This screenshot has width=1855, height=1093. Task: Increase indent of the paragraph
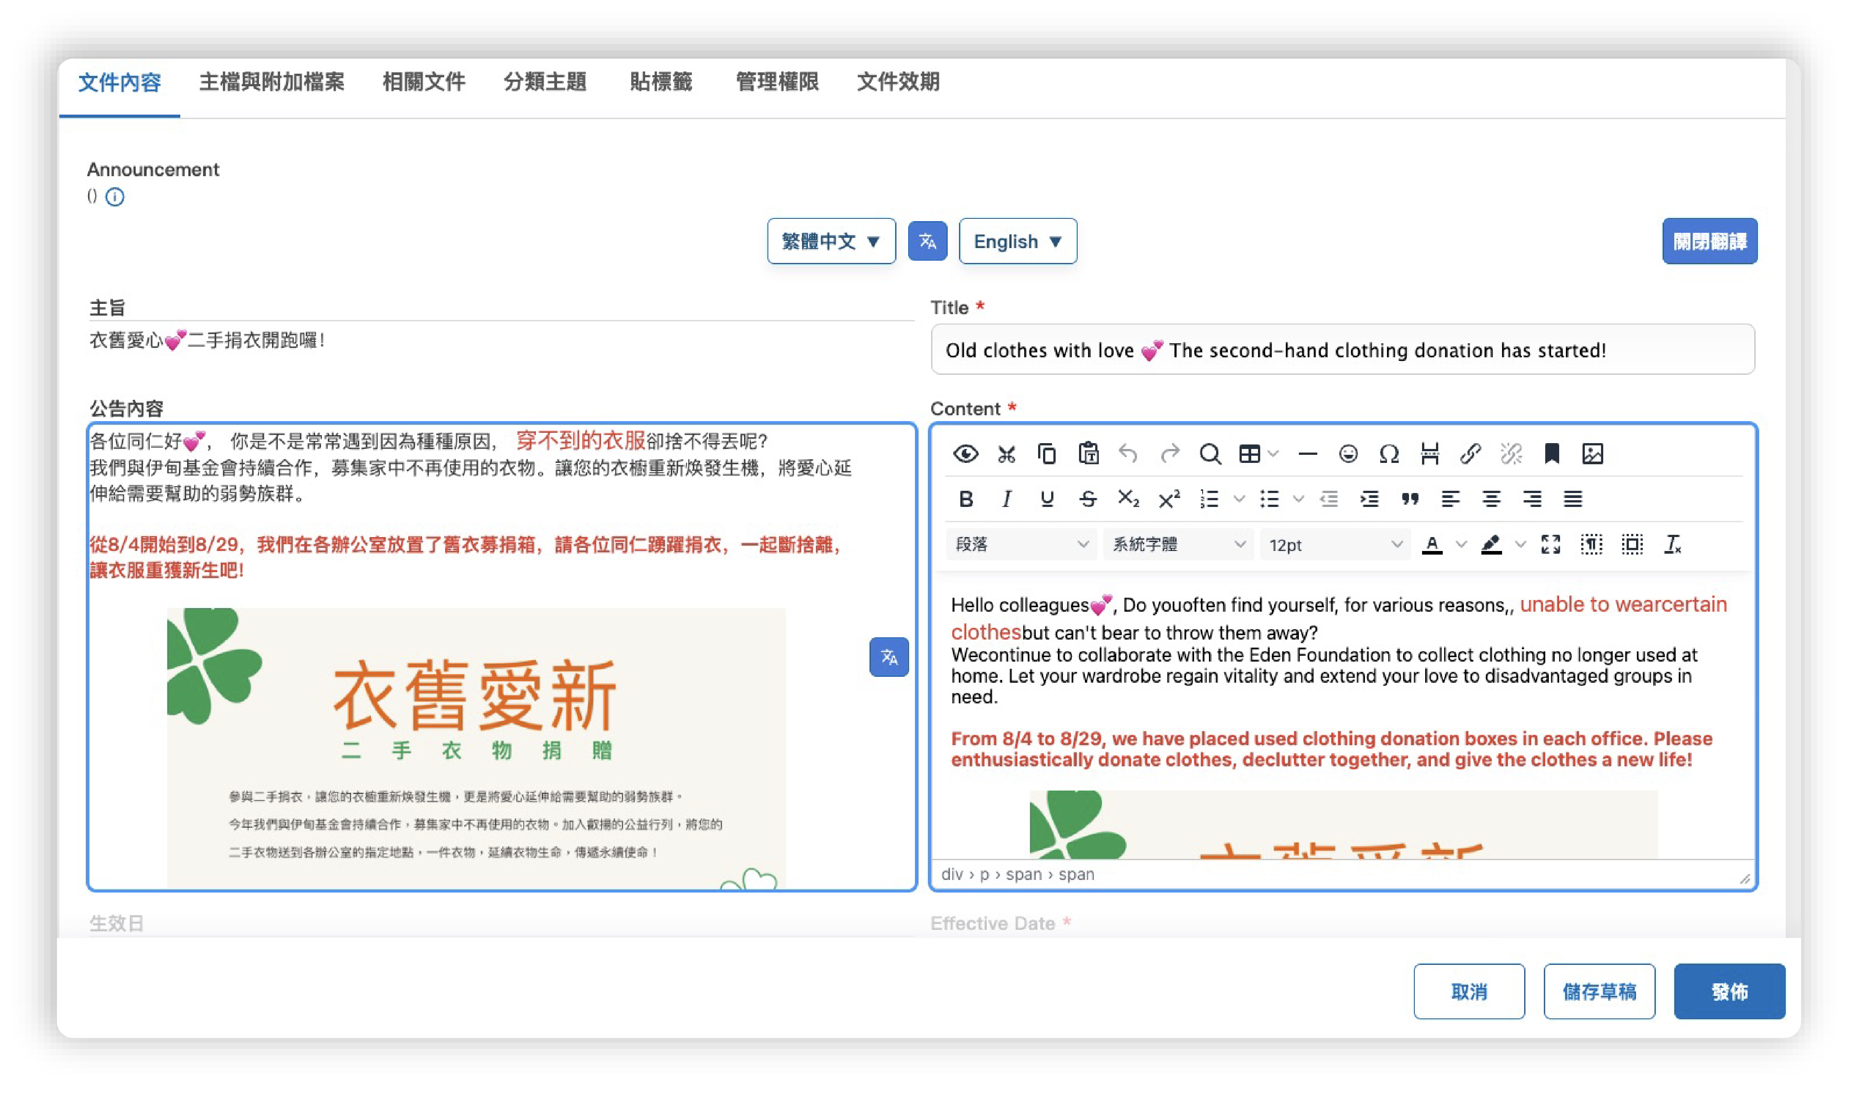[x=1369, y=499]
